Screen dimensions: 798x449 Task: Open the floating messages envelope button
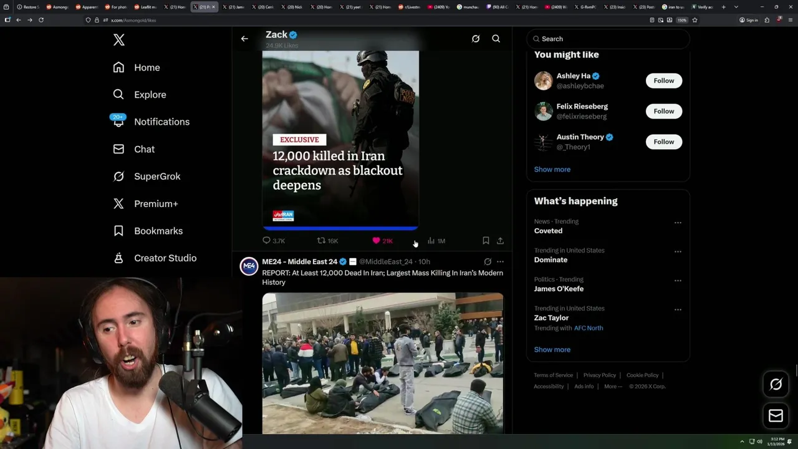pos(776,415)
